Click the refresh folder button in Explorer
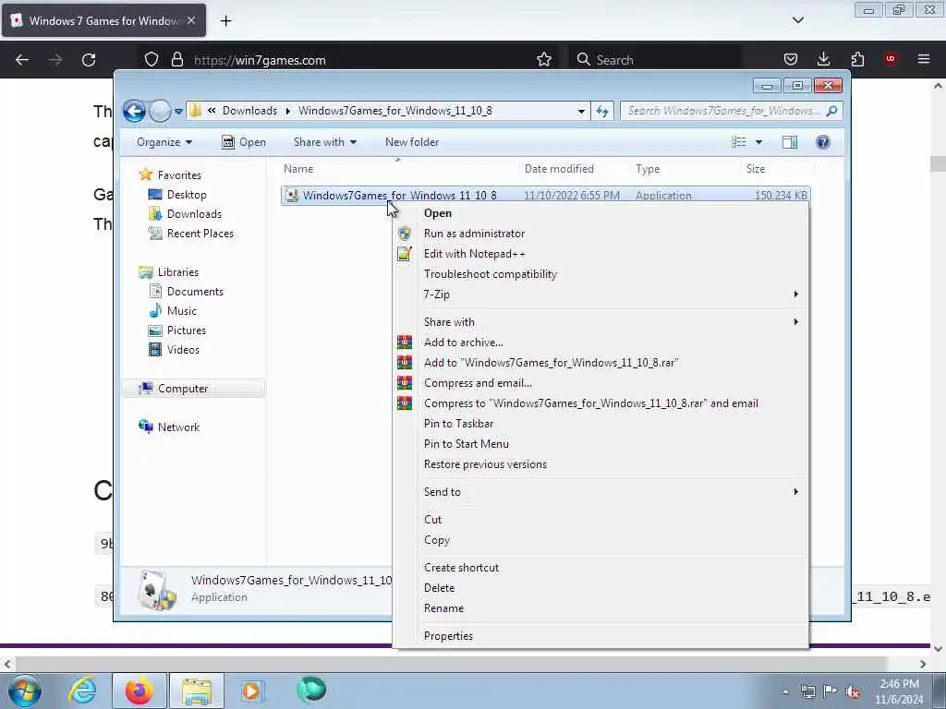Image resolution: width=946 pixels, height=709 pixels. 602,111
